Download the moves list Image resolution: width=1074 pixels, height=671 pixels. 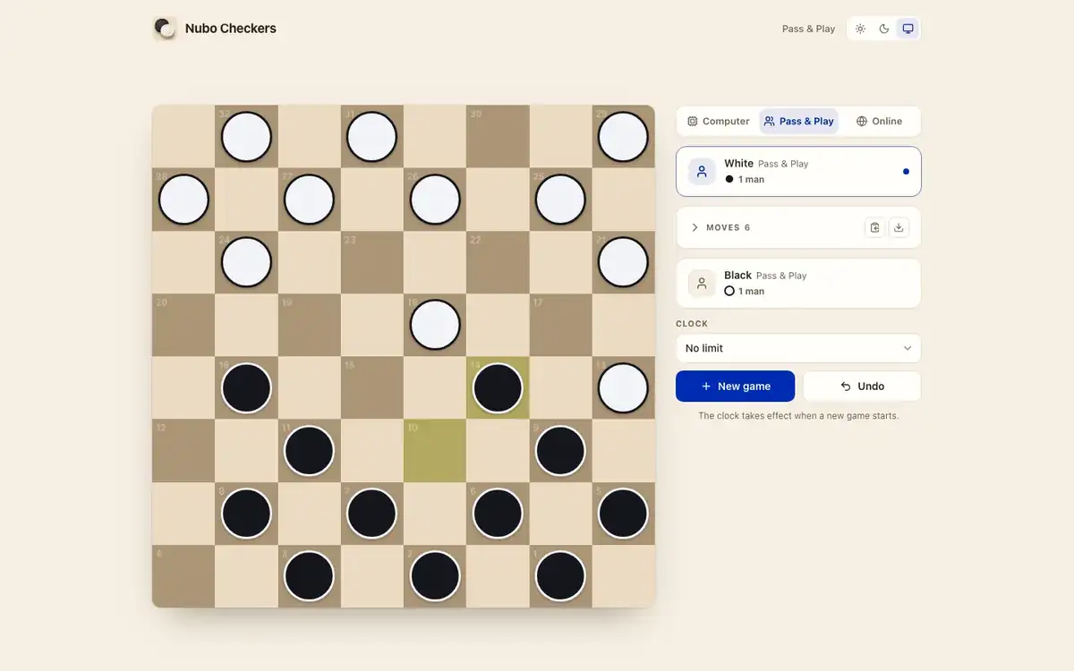click(x=899, y=227)
